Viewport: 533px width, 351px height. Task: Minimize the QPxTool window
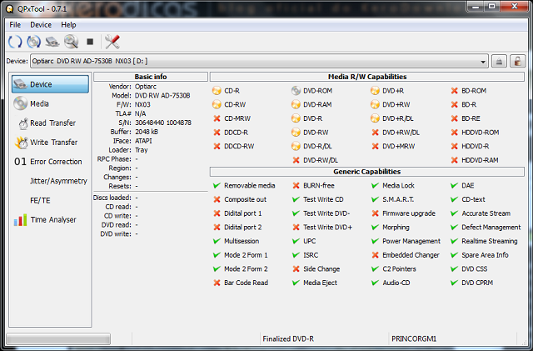[x=476, y=7]
